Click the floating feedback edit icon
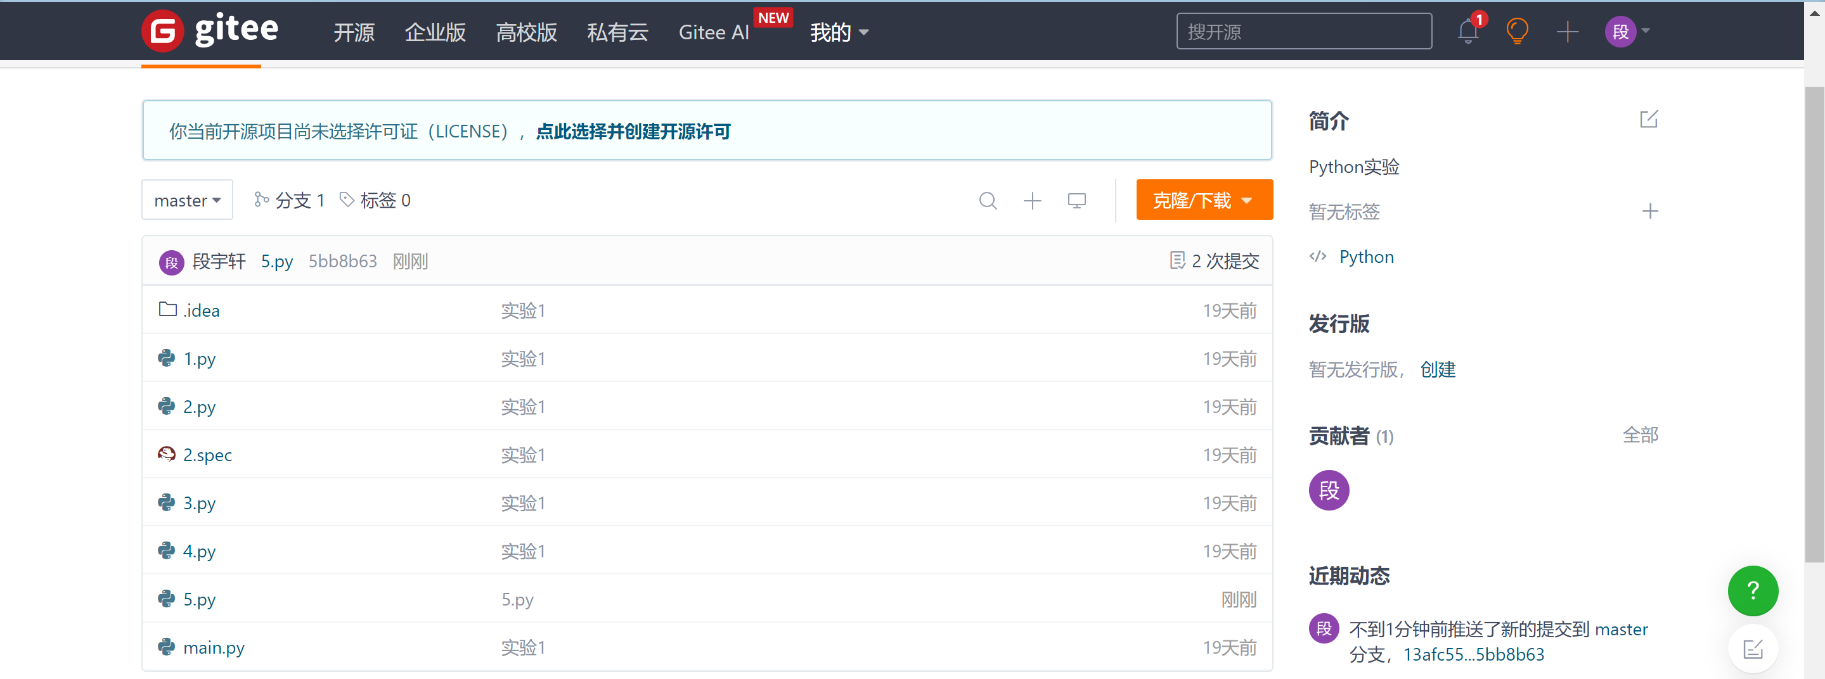 pos(1753,649)
